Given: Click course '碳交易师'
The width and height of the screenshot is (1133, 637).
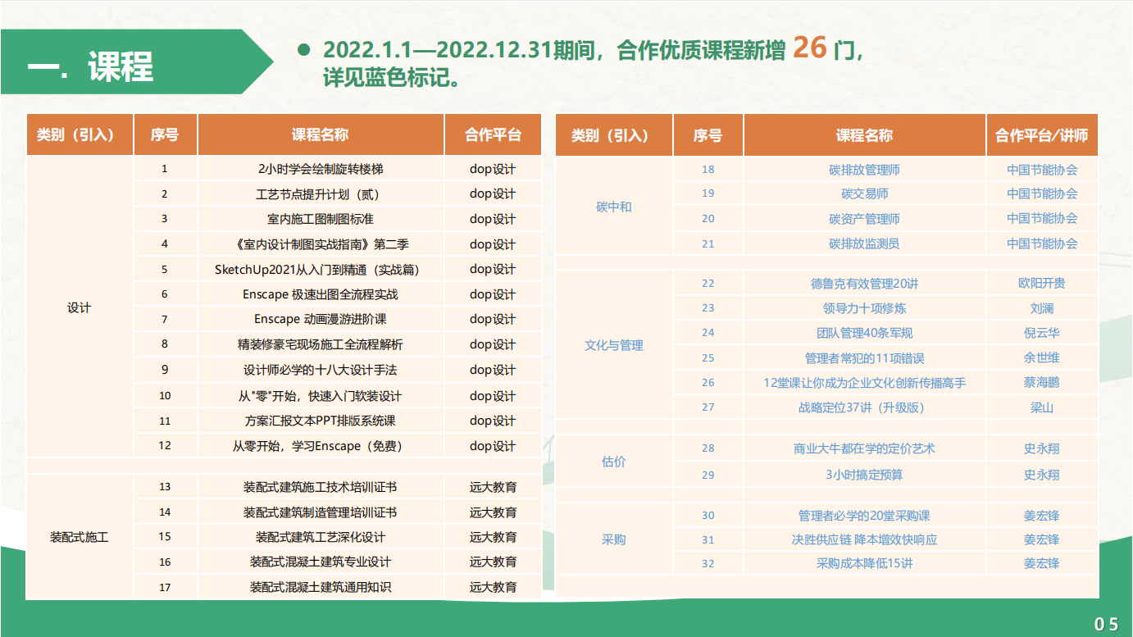Looking at the screenshot, I should click(x=865, y=193).
